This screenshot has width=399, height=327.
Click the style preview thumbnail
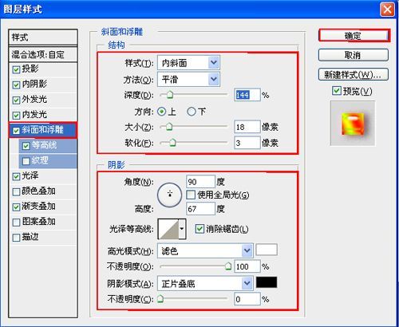pyautogui.click(x=353, y=124)
